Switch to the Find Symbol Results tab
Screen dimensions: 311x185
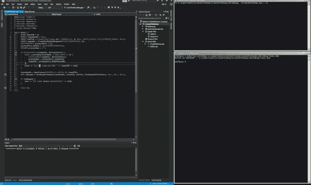pyautogui.click(x=24, y=180)
